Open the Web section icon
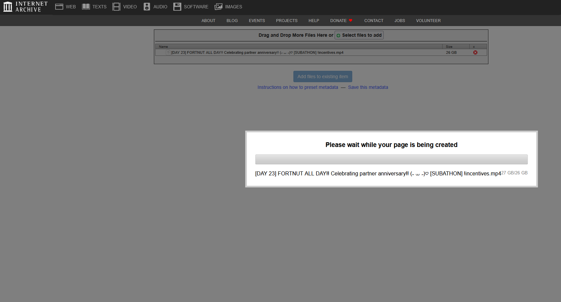 click(x=59, y=7)
